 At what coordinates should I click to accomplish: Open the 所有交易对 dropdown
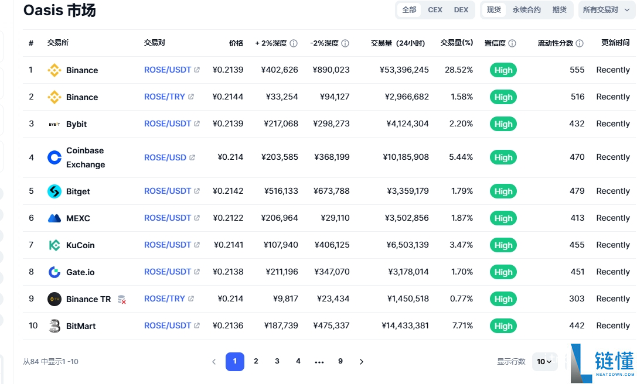click(x=606, y=10)
